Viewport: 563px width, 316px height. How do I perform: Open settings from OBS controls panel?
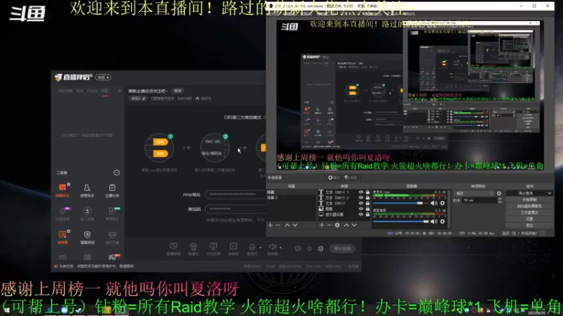tap(529, 219)
